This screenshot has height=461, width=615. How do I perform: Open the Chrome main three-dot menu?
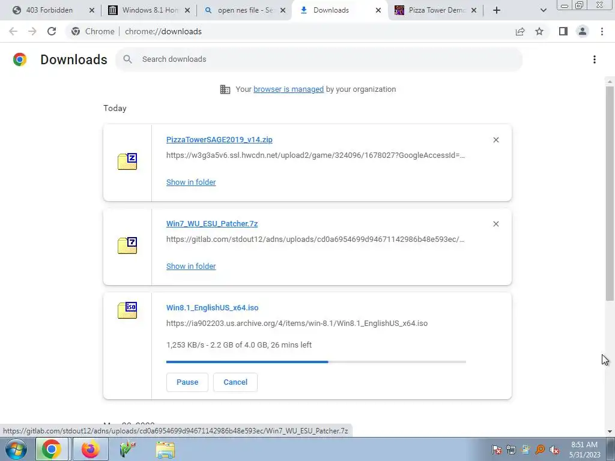coord(602,31)
